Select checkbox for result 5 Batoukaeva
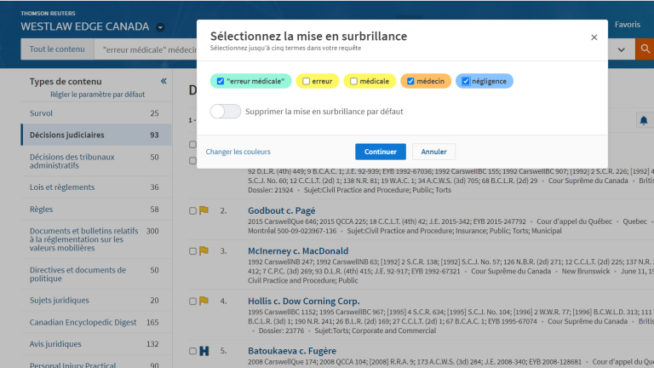The width and height of the screenshot is (654, 368). (x=192, y=351)
